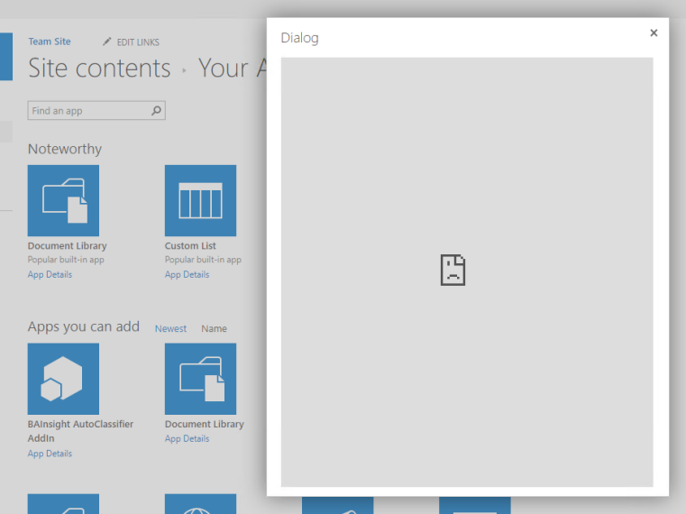The image size is (686, 514).
Task: Type in the Find an app search box
Action: click(x=87, y=111)
